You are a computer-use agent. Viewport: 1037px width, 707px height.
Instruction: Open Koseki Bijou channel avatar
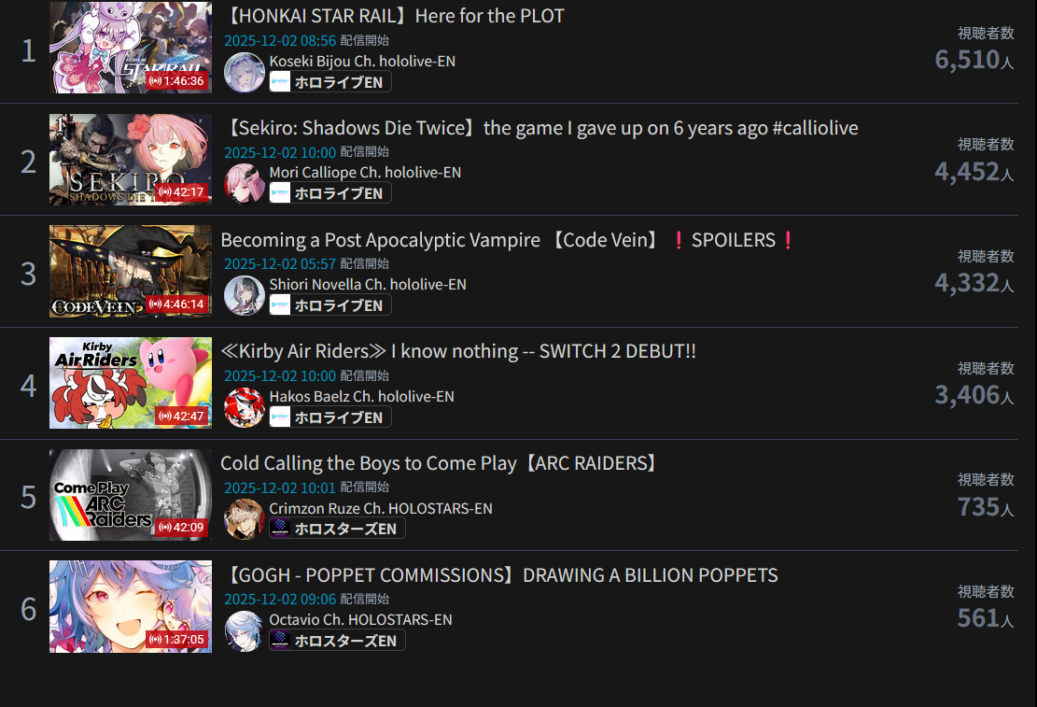coord(244,72)
